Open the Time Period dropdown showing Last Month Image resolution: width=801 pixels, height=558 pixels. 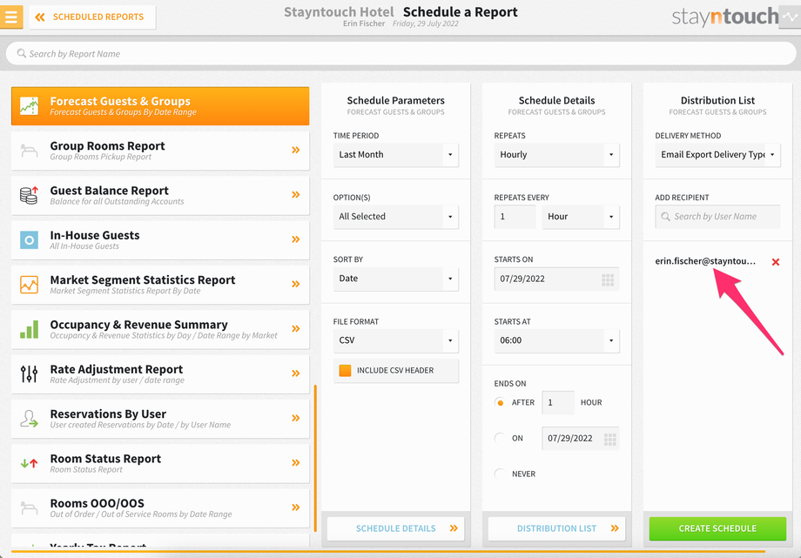[x=396, y=154]
